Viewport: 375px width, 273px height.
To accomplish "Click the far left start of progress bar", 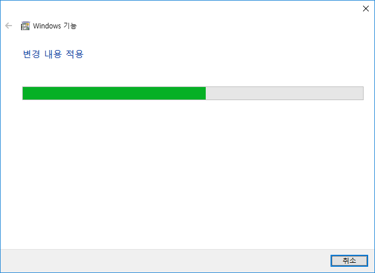I will pos(24,93).
